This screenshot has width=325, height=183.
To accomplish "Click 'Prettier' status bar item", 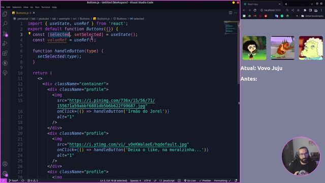I will (205, 181).
